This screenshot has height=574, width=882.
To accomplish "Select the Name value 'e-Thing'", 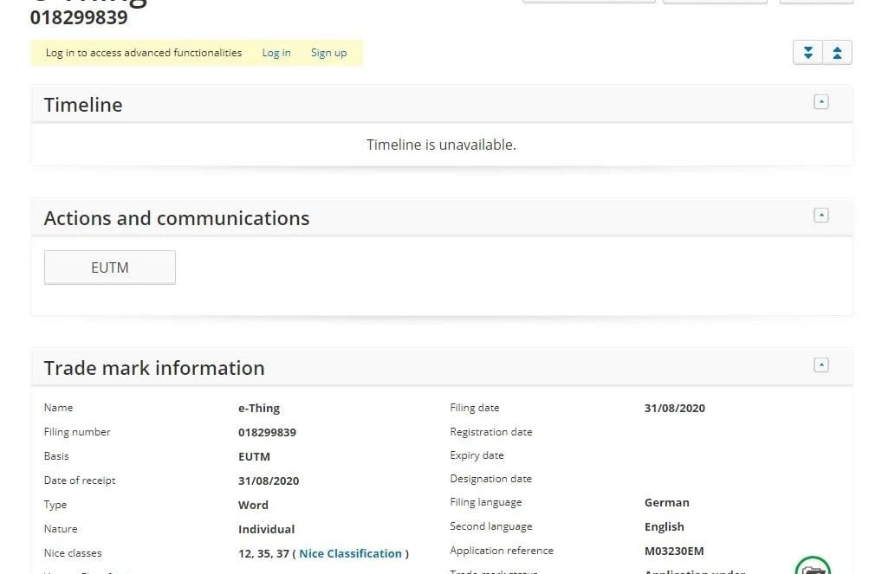I will [x=259, y=408].
